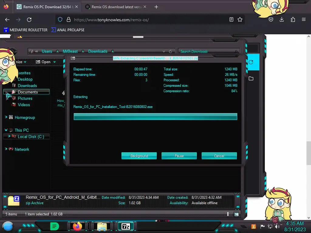Collapse the This PC tree node
The image size is (311, 233).
pos(6,130)
